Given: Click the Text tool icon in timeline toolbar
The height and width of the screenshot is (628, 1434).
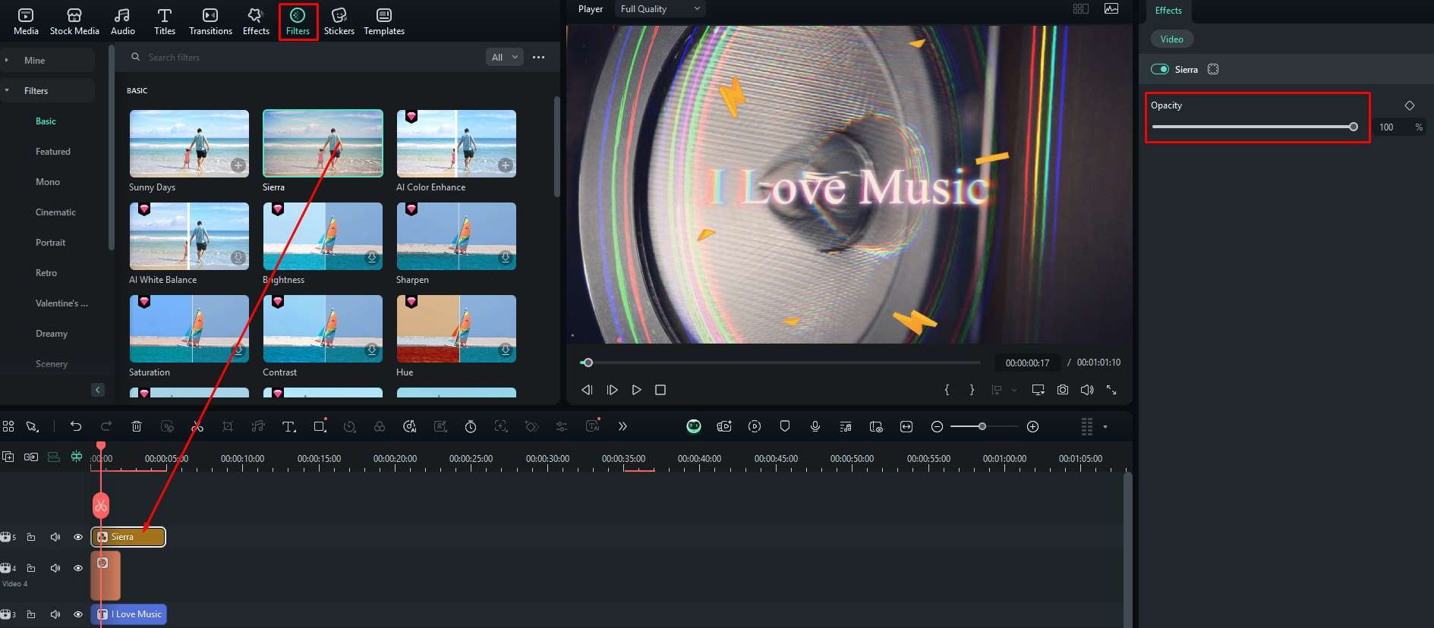Looking at the screenshot, I should pos(288,426).
